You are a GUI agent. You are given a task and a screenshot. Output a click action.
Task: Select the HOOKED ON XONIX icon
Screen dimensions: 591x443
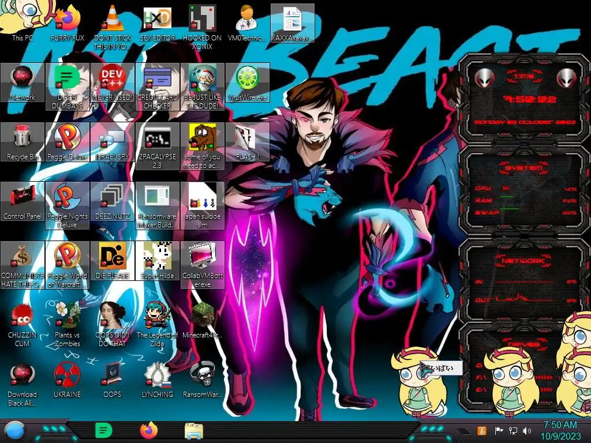(x=202, y=27)
